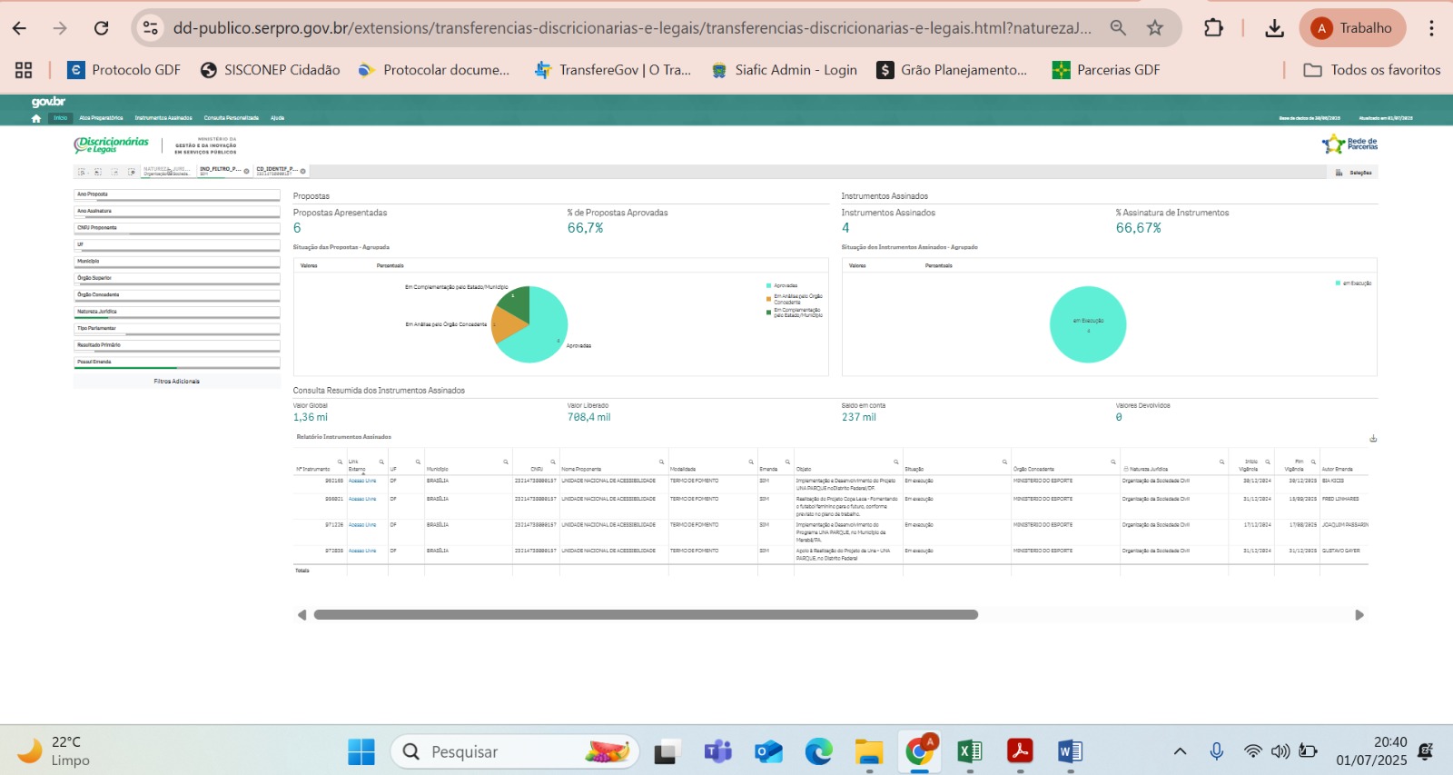Show hidden system tray icons

click(1180, 751)
